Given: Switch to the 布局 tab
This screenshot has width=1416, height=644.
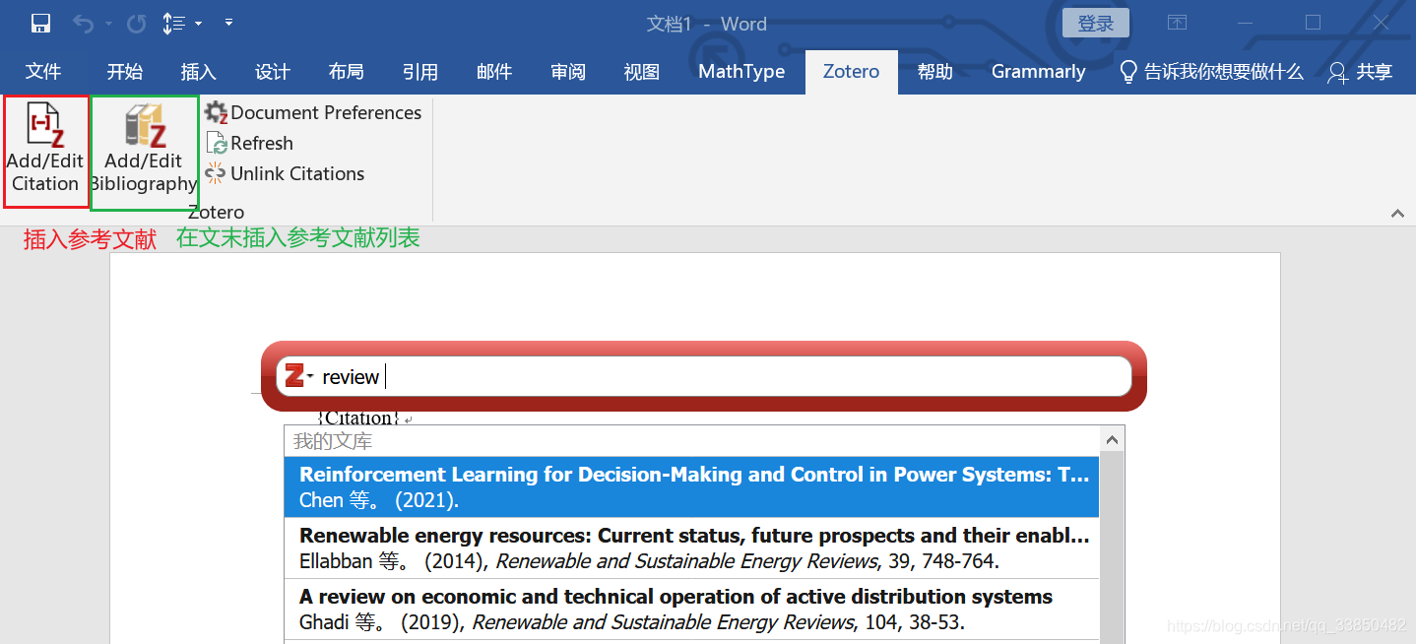Looking at the screenshot, I should coord(347,71).
